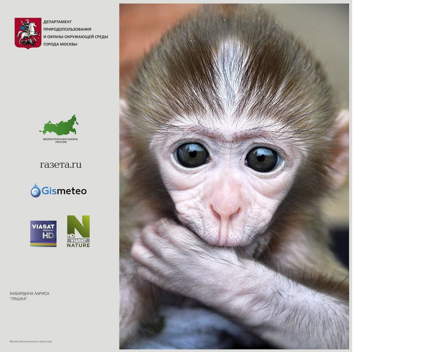Click the baby monkey's left-side eye
This screenshot has width=431, height=352.
click(191, 155)
